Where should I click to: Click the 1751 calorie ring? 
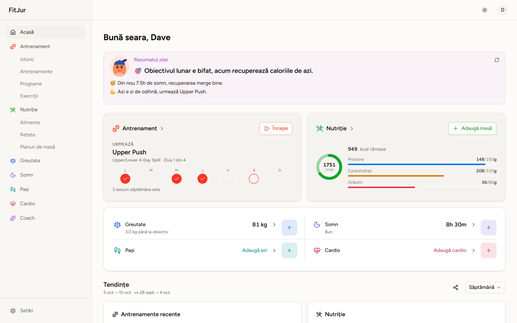(329, 167)
